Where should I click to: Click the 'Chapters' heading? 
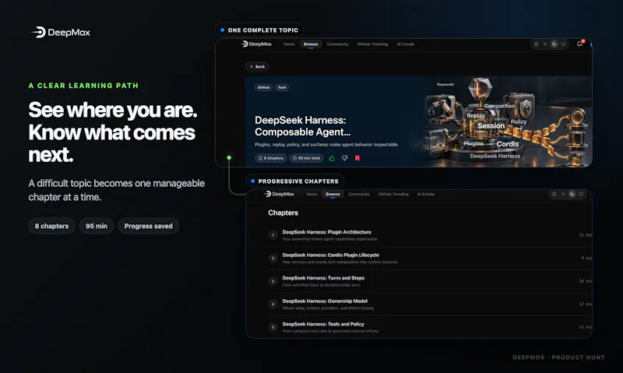[283, 213]
